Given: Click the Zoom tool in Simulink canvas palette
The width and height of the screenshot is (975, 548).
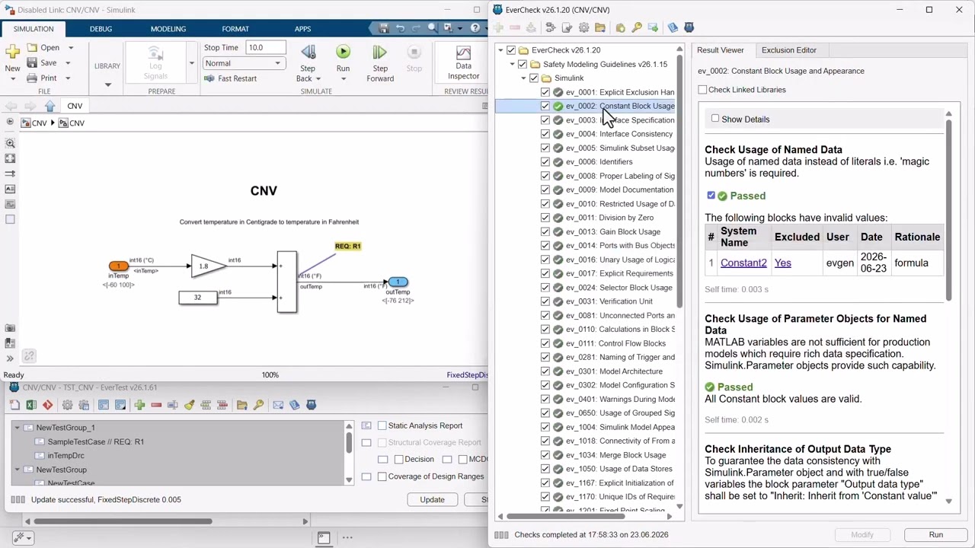Looking at the screenshot, I should coord(10,143).
